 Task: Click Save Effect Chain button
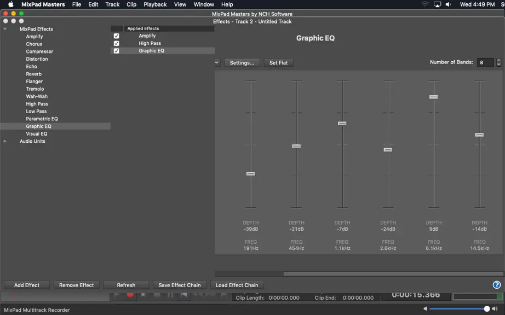coord(180,285)
